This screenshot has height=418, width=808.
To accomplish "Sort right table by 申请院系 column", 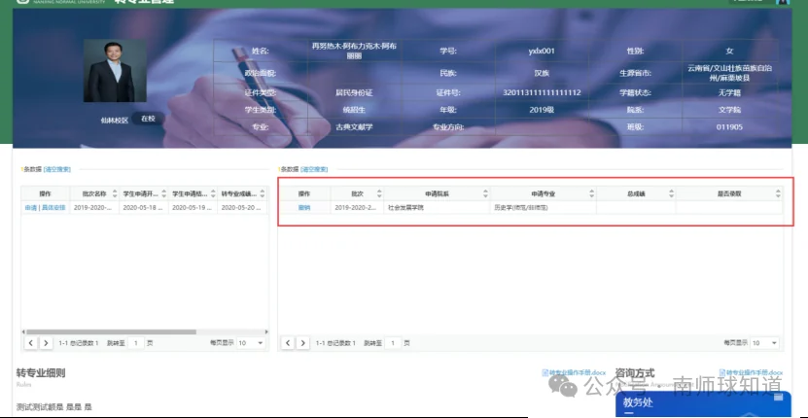I will (x=485, y=193).
